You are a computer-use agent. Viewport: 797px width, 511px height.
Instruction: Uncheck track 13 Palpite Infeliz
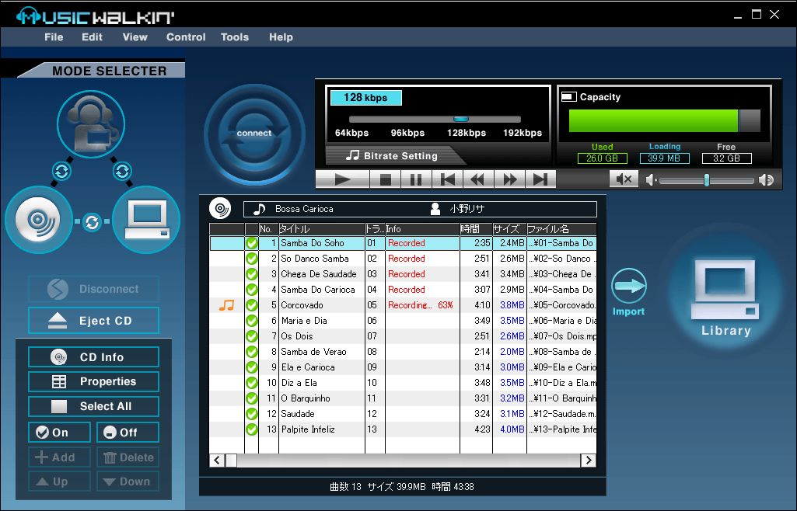coord(252,429)
